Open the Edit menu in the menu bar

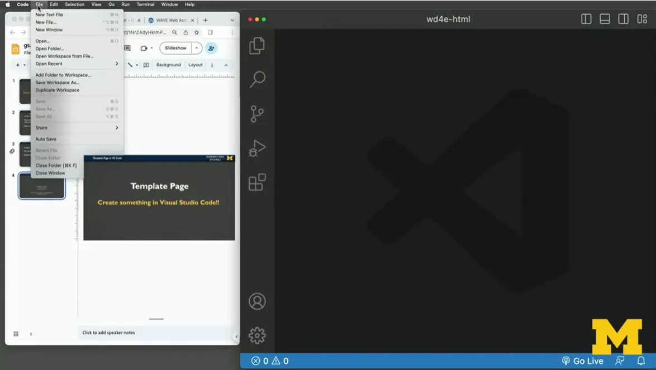pos(53,4)
